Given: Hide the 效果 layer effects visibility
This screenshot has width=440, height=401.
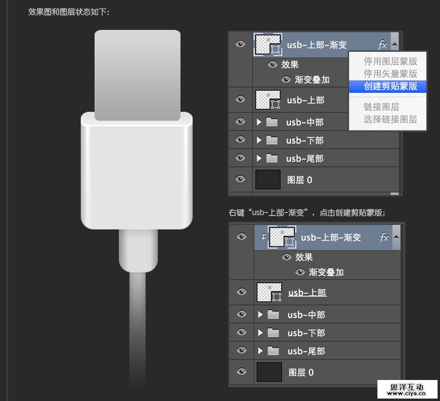Looking at the screenshot, I should [x=272, y=64].
